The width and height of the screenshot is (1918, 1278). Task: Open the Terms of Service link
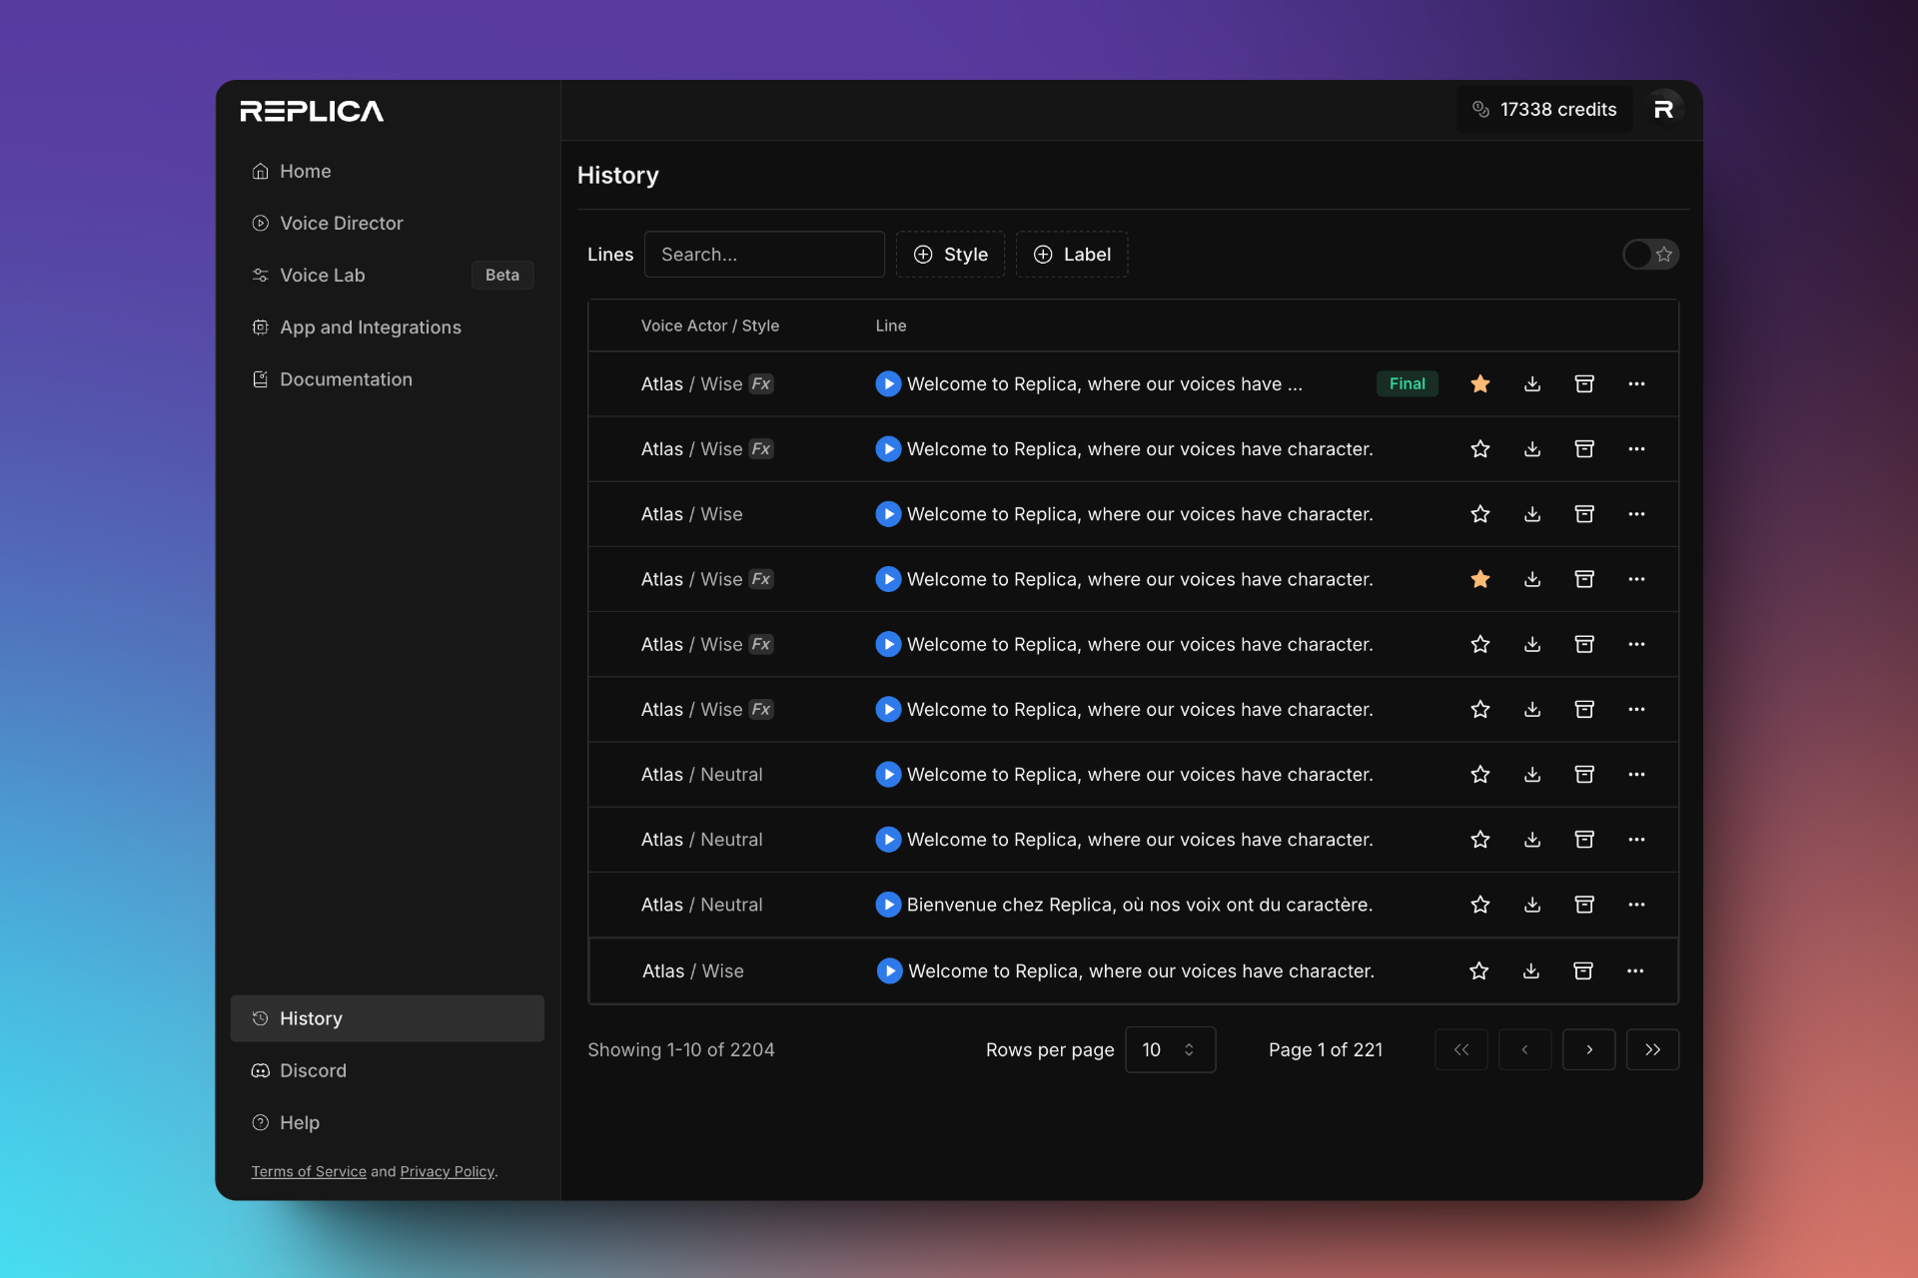pyautogui.click(x=309, y=1171)
